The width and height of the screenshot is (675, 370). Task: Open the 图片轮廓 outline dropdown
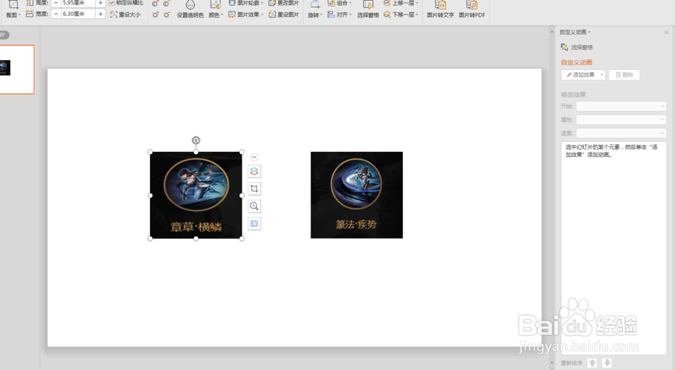246,3
